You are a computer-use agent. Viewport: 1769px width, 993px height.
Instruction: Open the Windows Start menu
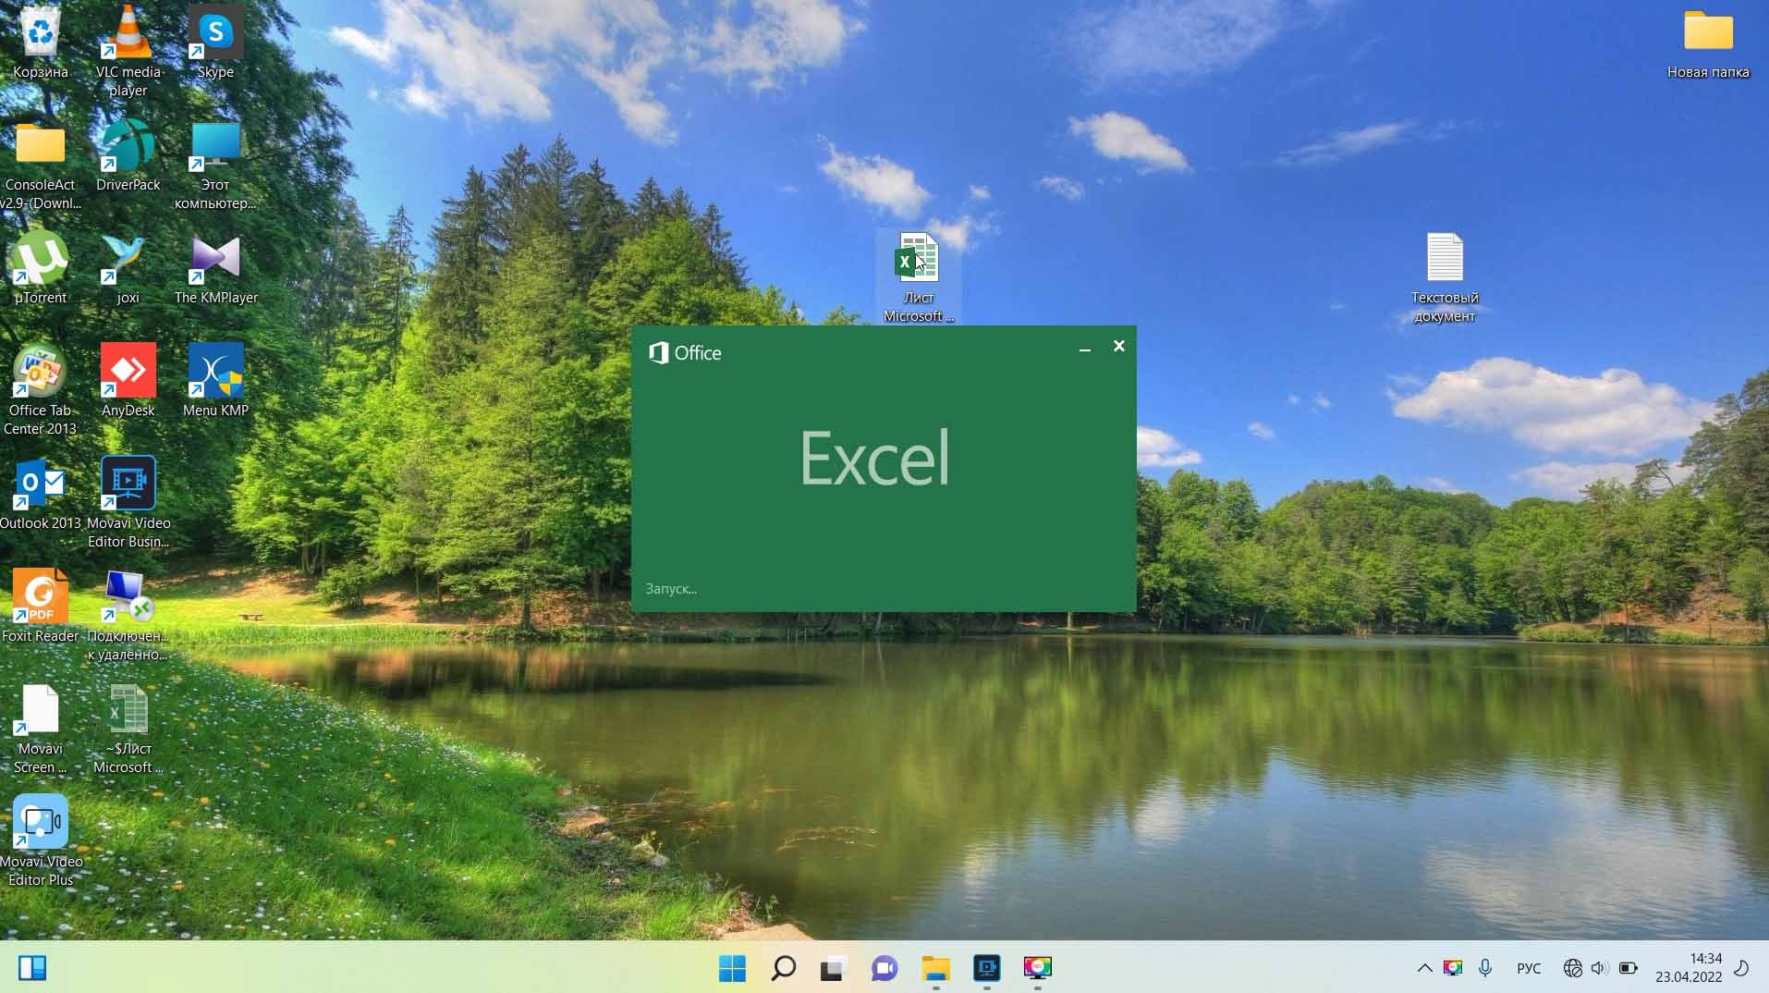pyautogui.click(x=732, y=968)
